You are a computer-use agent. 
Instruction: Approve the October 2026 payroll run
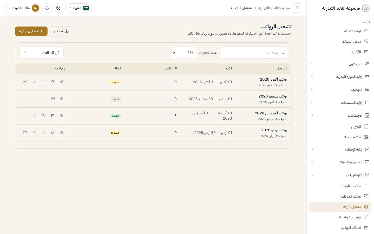tap(43, 82)
